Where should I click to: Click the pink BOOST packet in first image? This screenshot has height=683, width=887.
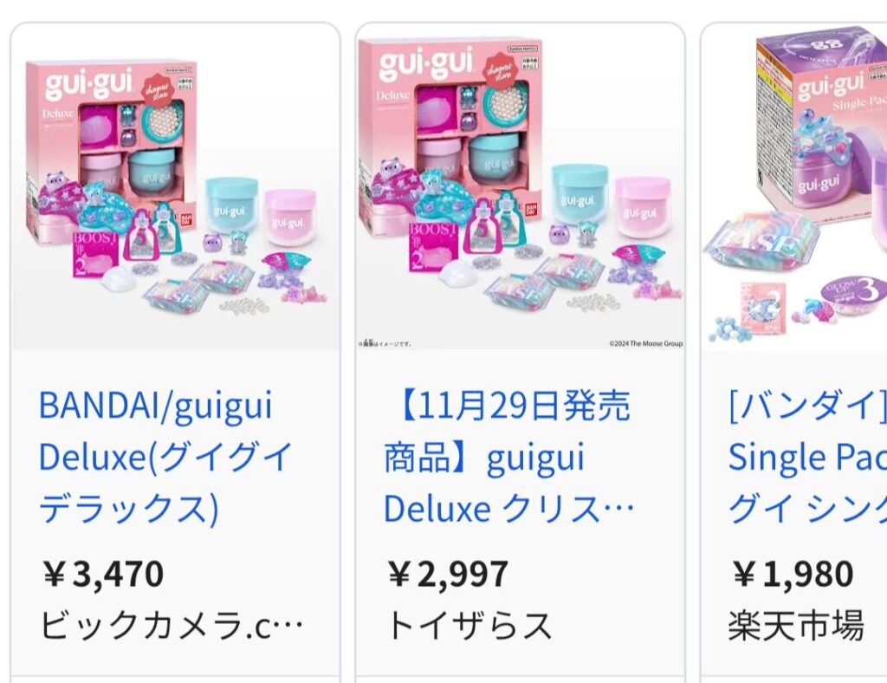(95, 253)
